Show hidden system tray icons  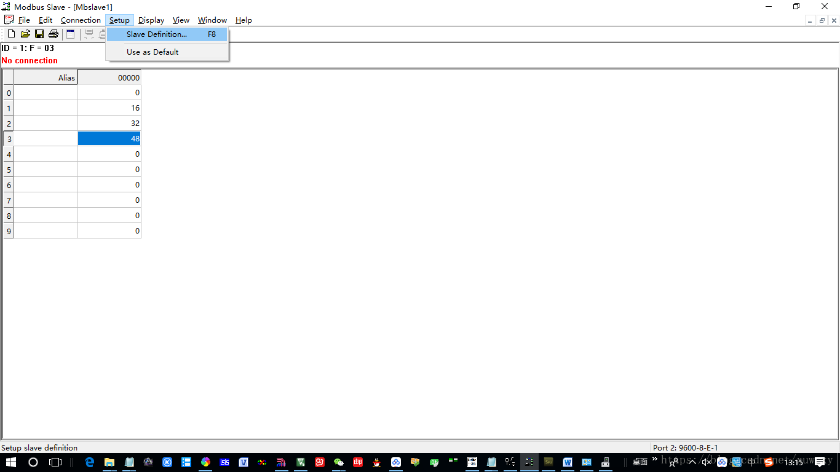pos(692,462)
